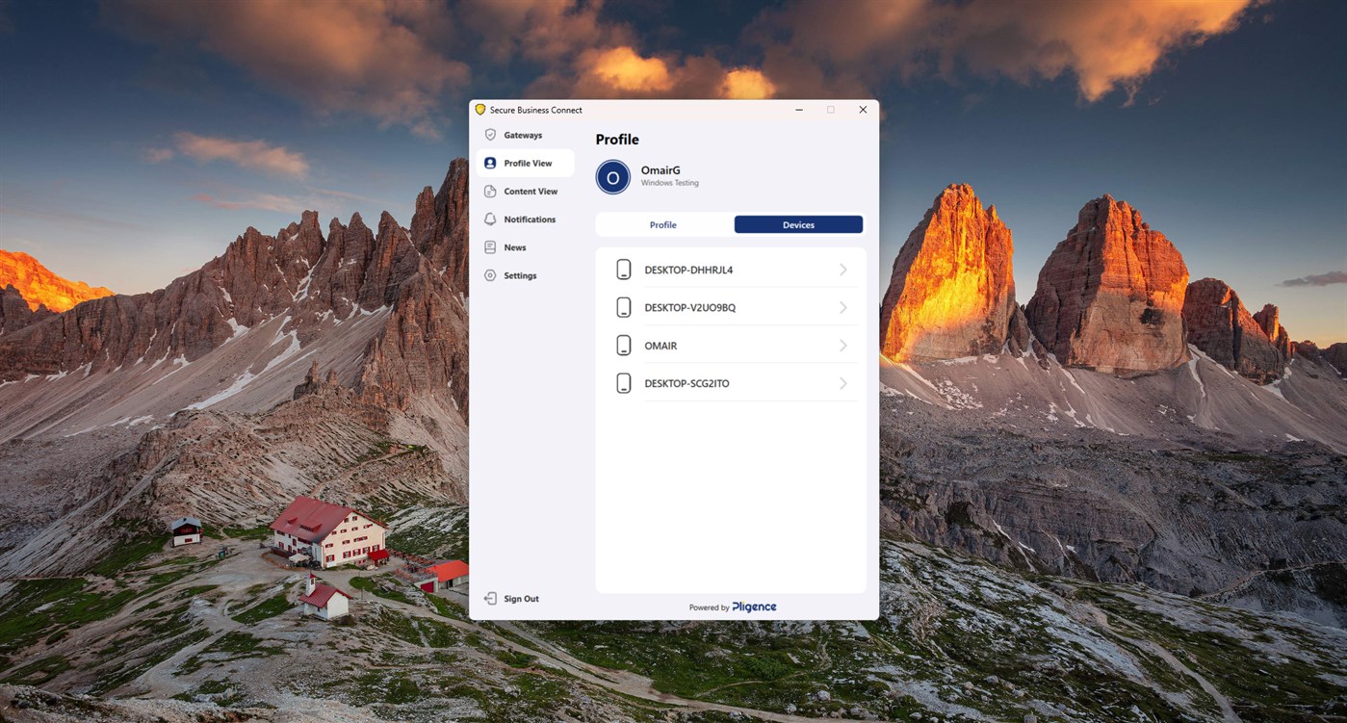This screenshot has width=1347, height=723.
Task: Click the Sign Out text
Action: 521,599
